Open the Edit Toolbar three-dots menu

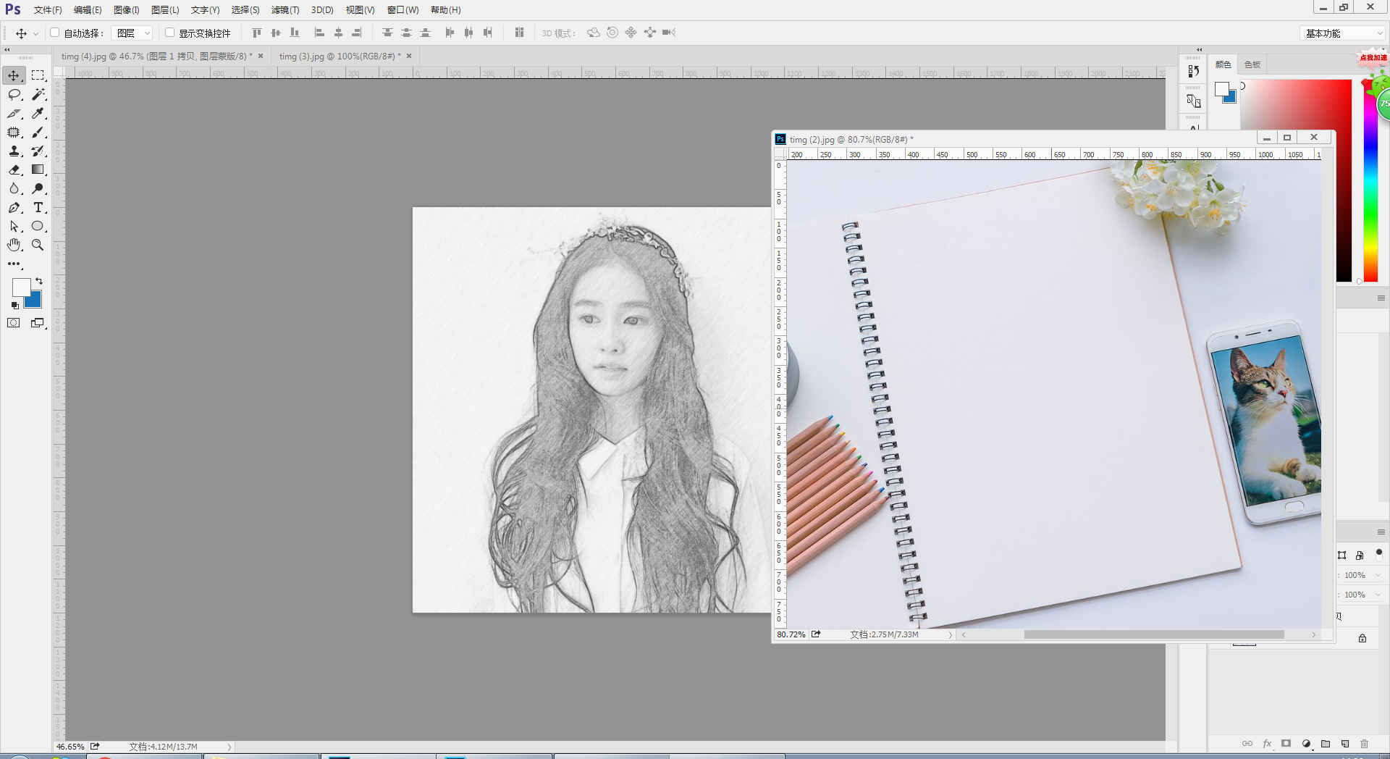(14, 264)
